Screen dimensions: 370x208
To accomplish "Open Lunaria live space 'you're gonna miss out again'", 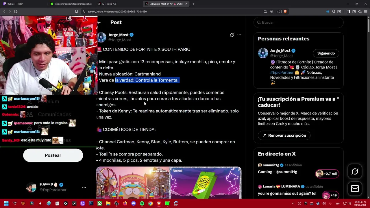I will pos(287,193).
